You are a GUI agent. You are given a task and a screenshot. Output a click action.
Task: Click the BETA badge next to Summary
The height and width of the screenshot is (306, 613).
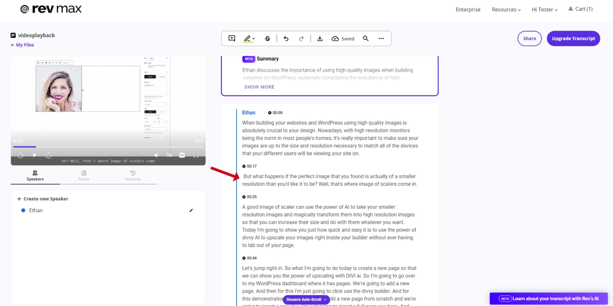pyautogui.click(x=249, y=59)
